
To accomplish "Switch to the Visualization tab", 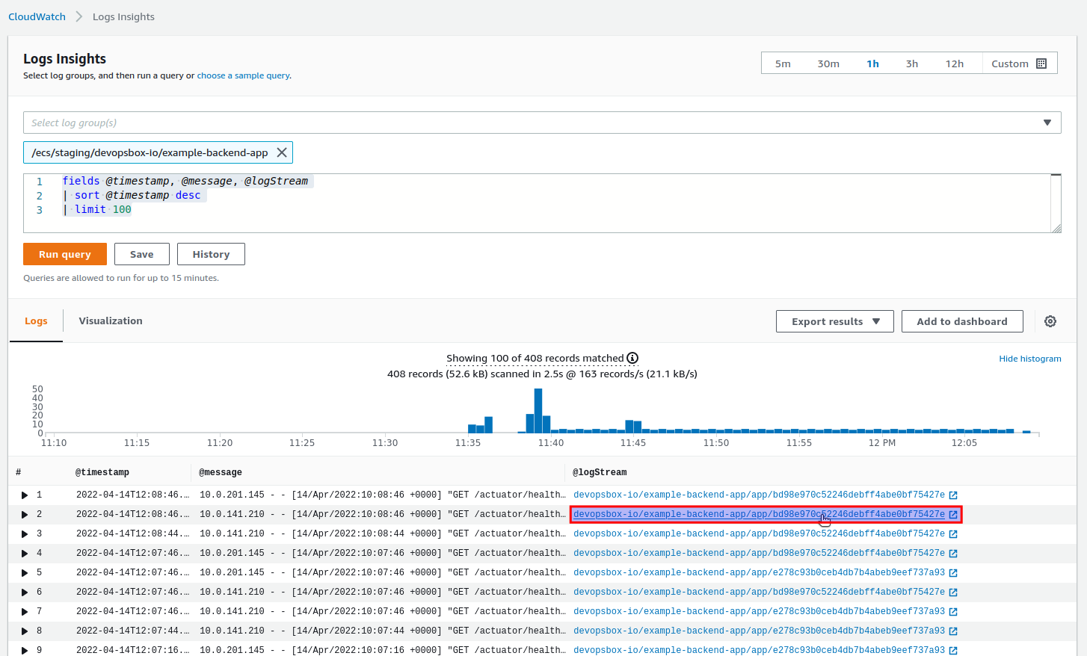I will point(110,321).
